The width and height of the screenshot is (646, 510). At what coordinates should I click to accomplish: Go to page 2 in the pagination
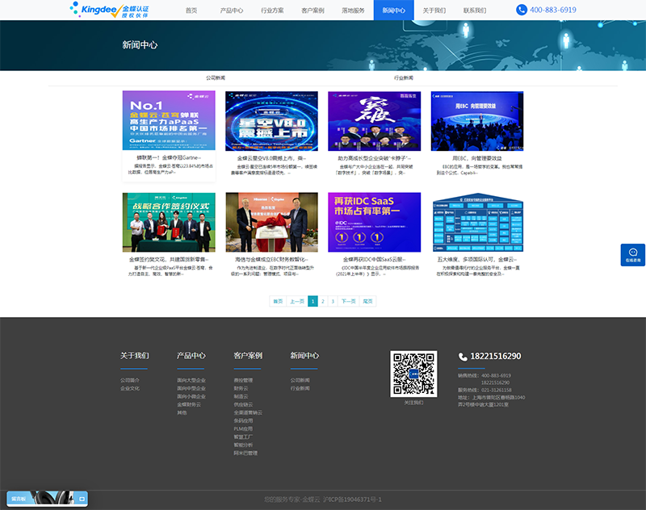click(x=323, y=301)
